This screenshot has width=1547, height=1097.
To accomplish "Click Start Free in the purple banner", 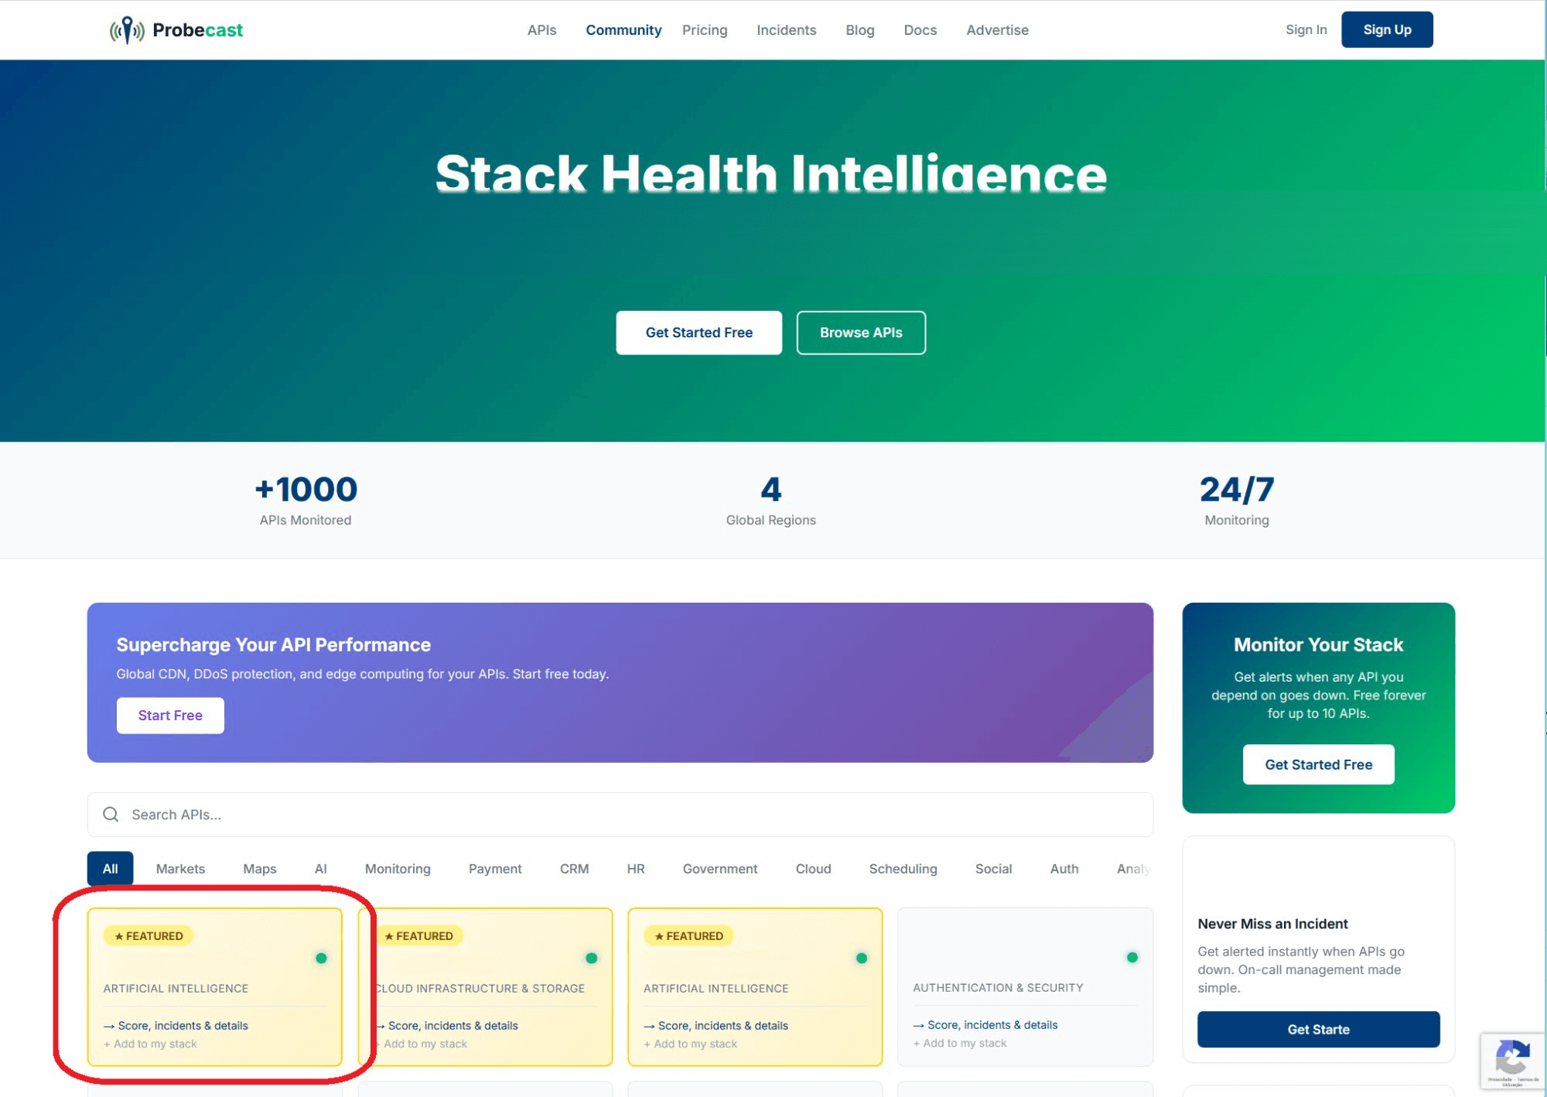I will (x=169, y=715).
